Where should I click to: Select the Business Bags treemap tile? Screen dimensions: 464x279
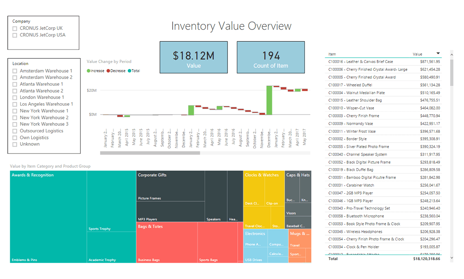point(167,243)
